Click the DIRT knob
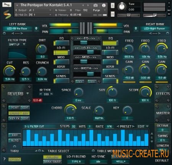This screenshot has height=165, width=172. pos(42,49)
